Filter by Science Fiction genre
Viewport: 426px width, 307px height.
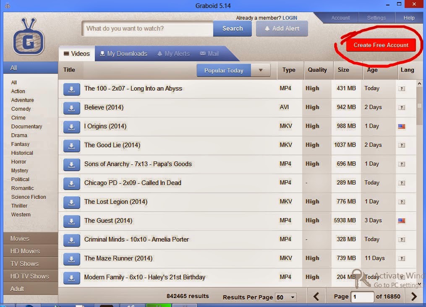(29, 197)
